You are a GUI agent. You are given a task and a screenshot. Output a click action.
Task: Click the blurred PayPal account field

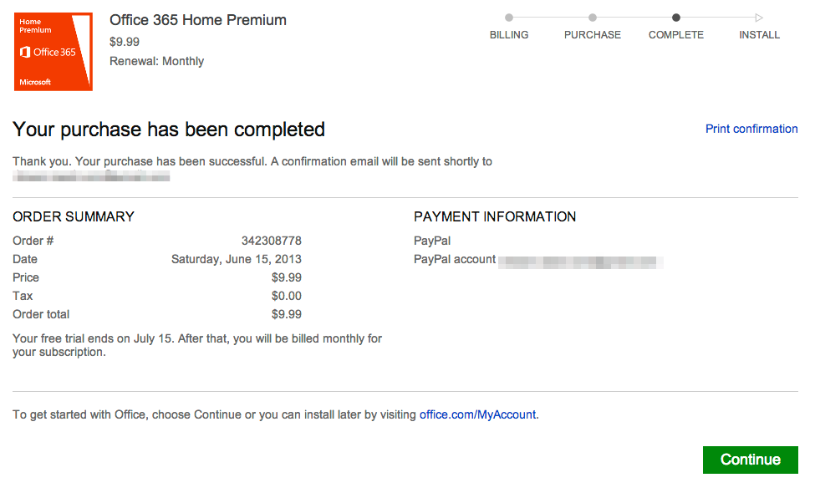(581, 262)
